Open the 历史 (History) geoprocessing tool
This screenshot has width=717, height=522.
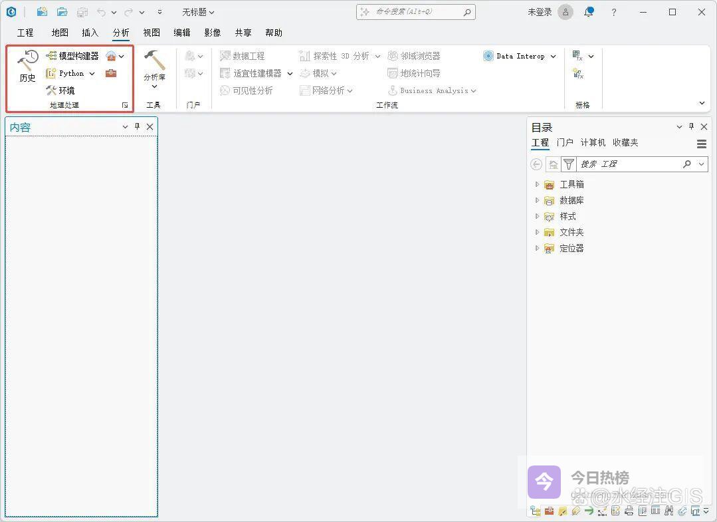tap(27, 66)
